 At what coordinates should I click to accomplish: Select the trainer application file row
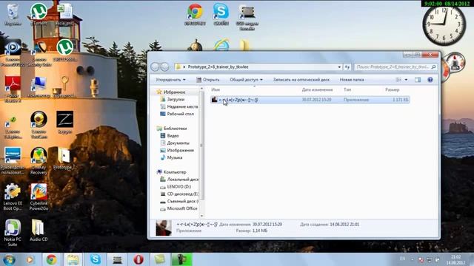[x=310, y=100]
